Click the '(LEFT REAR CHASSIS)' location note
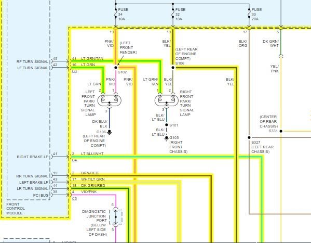 [x=262, y=149]
